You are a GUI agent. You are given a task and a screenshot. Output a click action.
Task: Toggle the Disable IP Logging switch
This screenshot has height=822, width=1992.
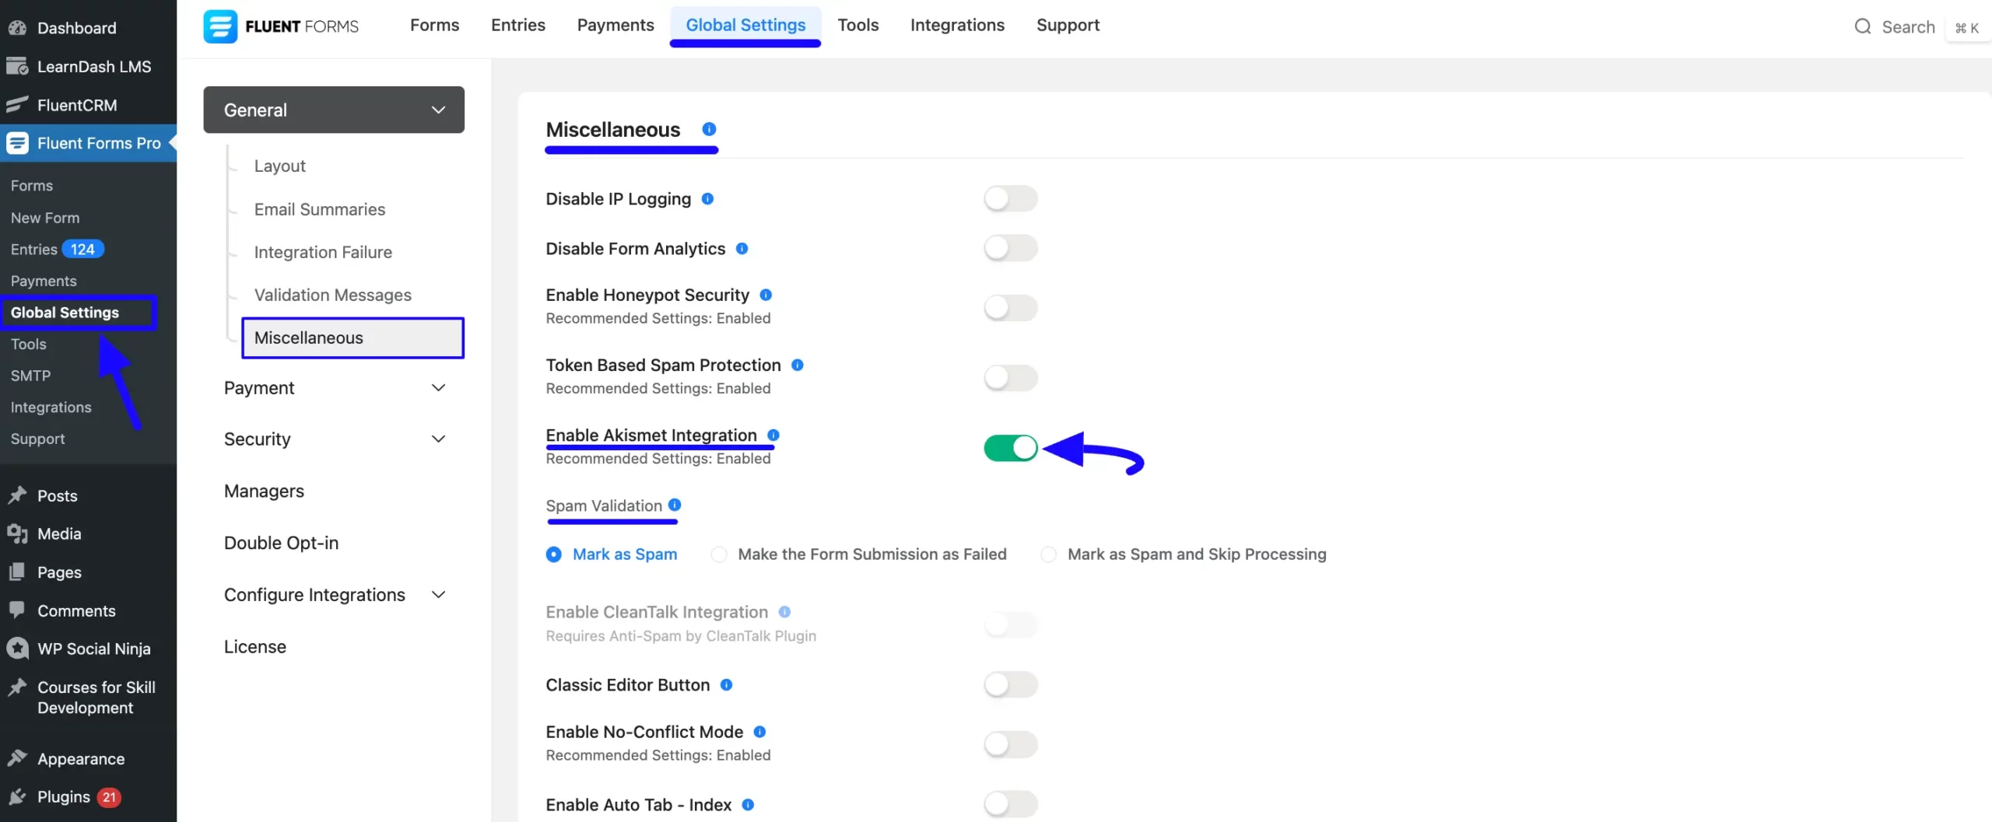[1010, 199]
